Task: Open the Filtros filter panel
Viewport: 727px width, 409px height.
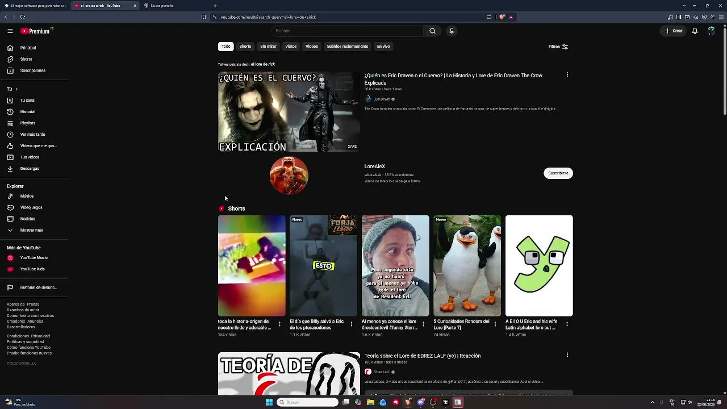Action: (x=558, y=47)
